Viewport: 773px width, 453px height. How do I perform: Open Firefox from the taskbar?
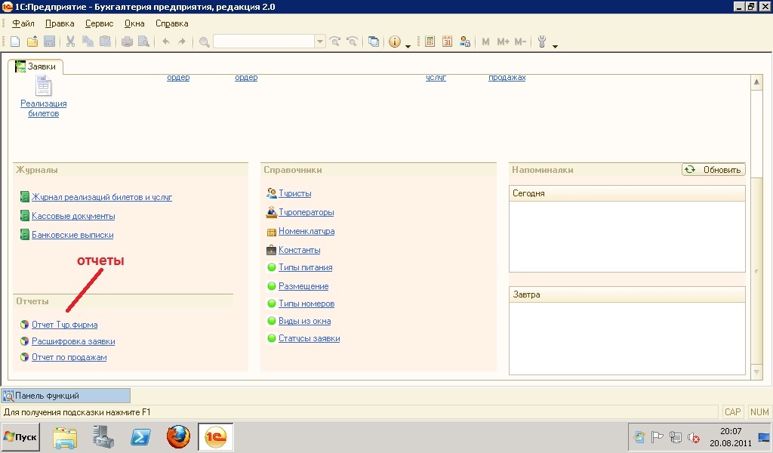click(178, 436)
